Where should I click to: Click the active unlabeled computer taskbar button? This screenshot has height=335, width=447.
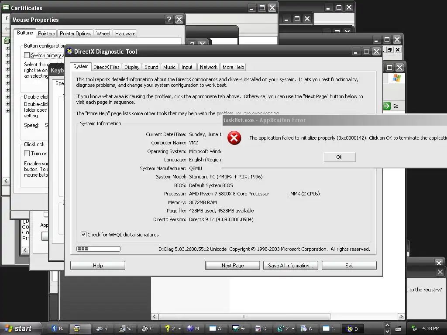[x=80, y=328]
